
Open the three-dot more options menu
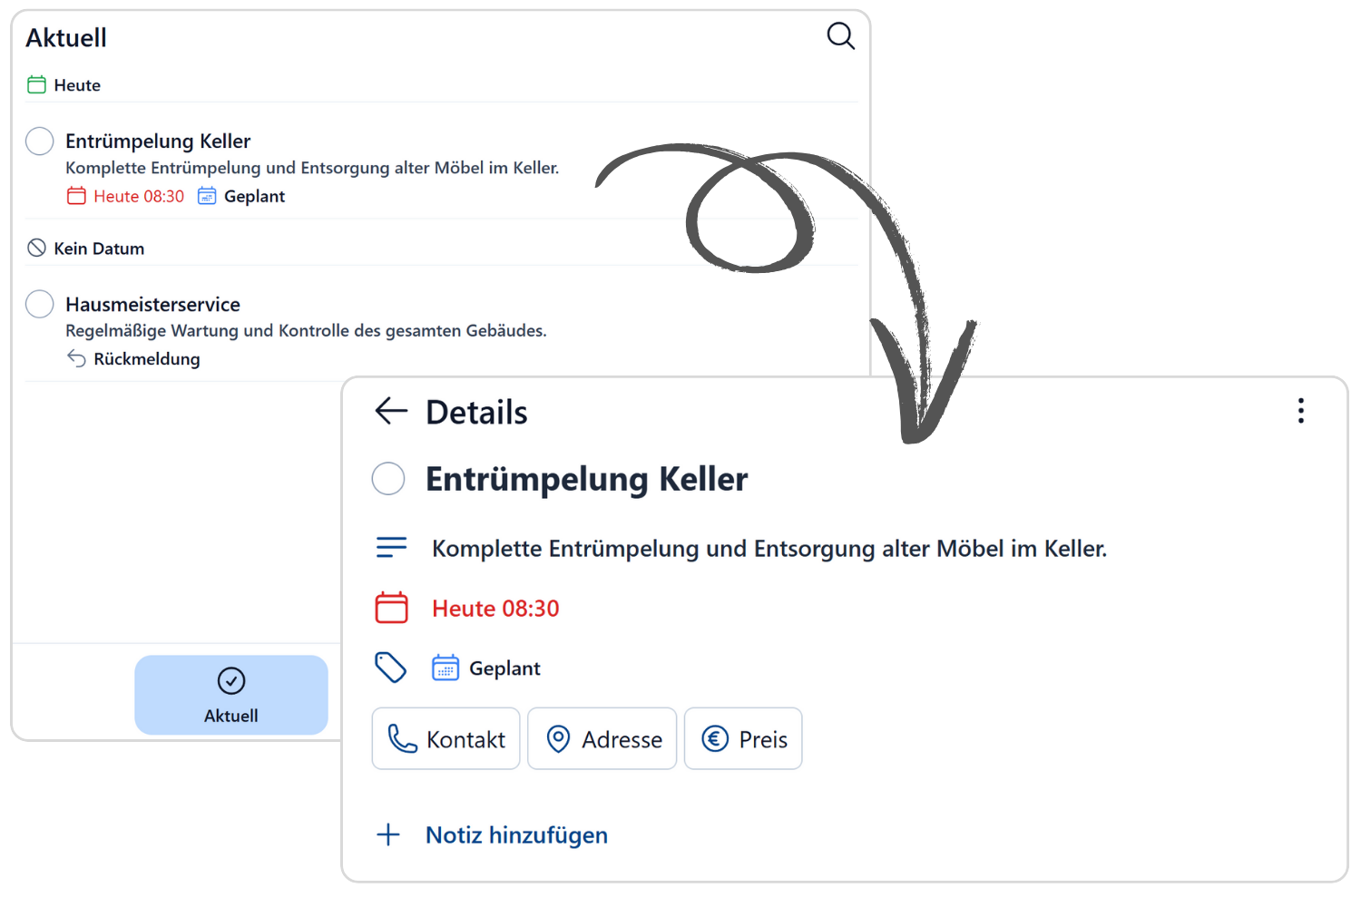pos(1300,411)
